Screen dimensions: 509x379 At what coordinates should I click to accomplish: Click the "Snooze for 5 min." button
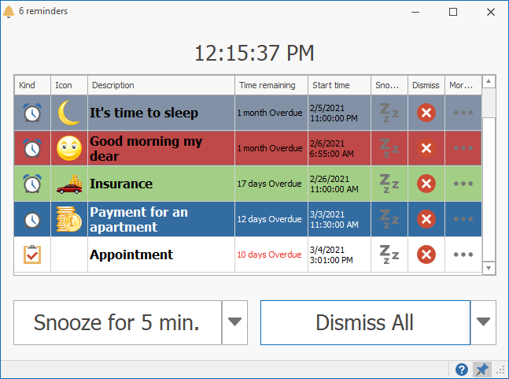pyautogui.click(x=117, y=322)
